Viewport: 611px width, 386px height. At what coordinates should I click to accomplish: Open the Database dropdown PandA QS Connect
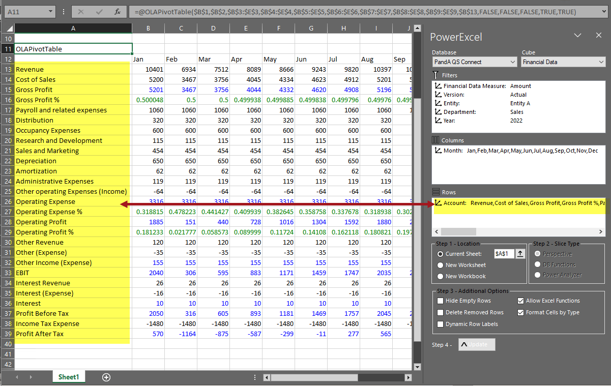coord(512,62)
